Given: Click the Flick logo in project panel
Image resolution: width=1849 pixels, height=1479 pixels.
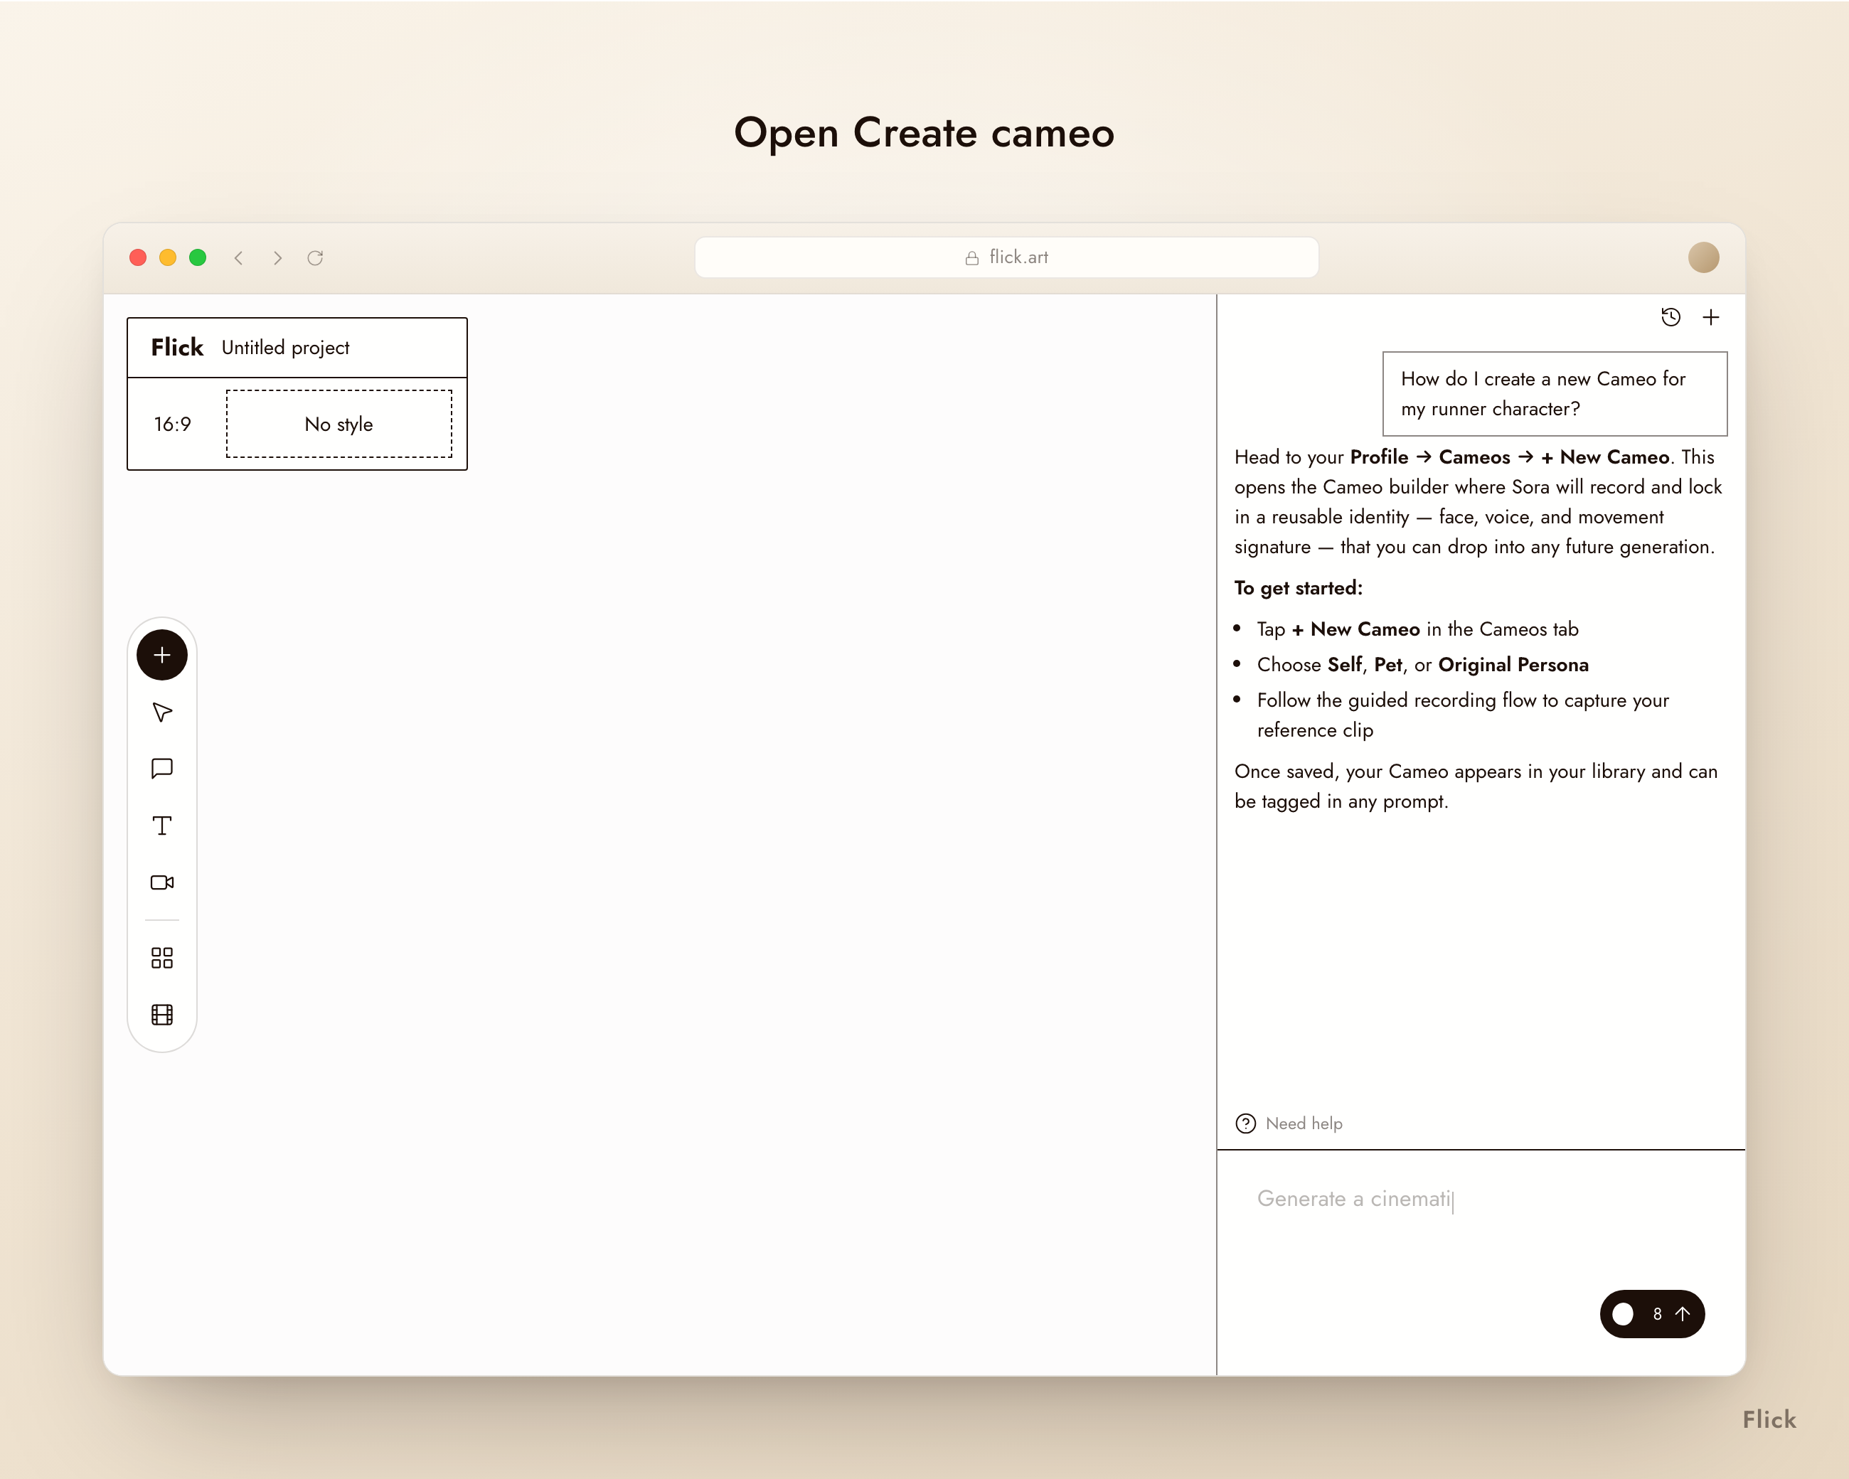Looking at the screenshot, I should [178, 347].
